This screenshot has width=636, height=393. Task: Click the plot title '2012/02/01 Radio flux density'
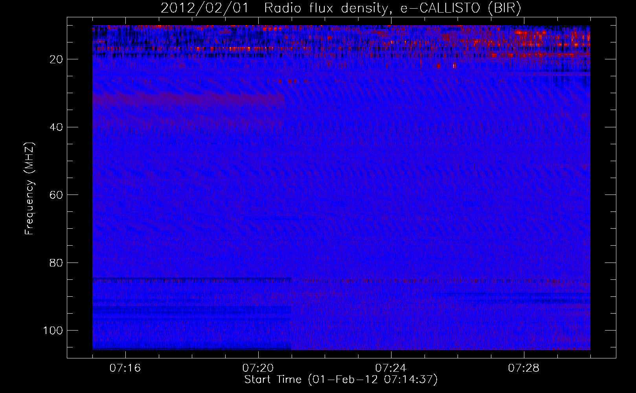(x=341, y=8)
